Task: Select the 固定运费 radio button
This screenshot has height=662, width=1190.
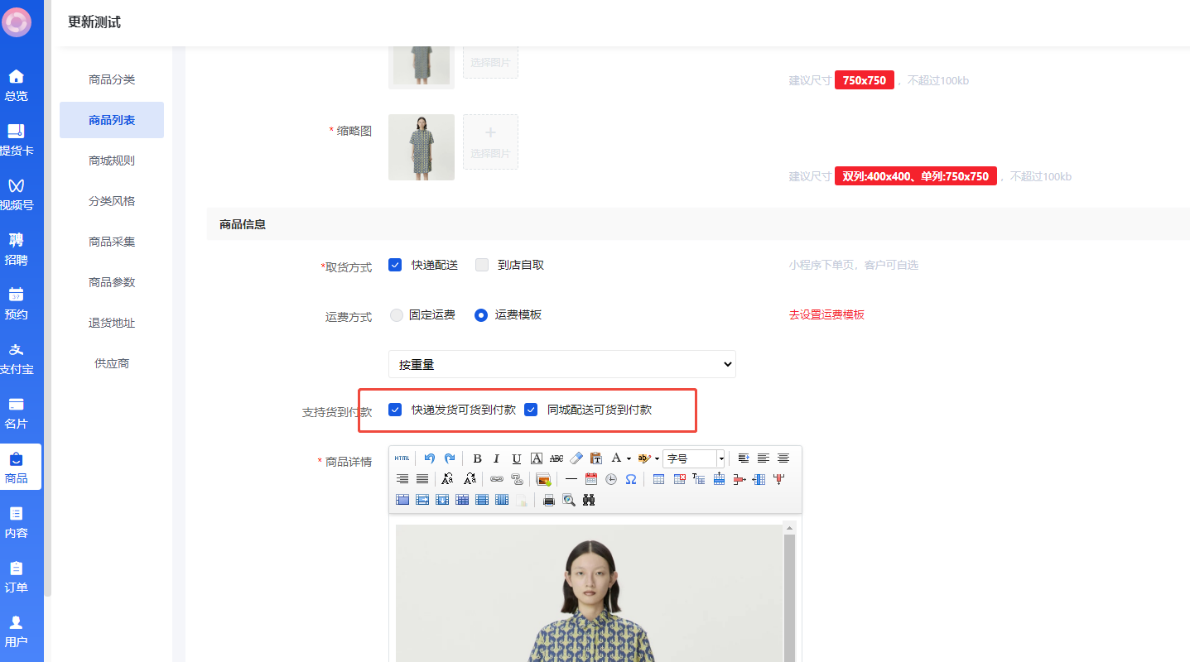Action: tap(397, 314)
